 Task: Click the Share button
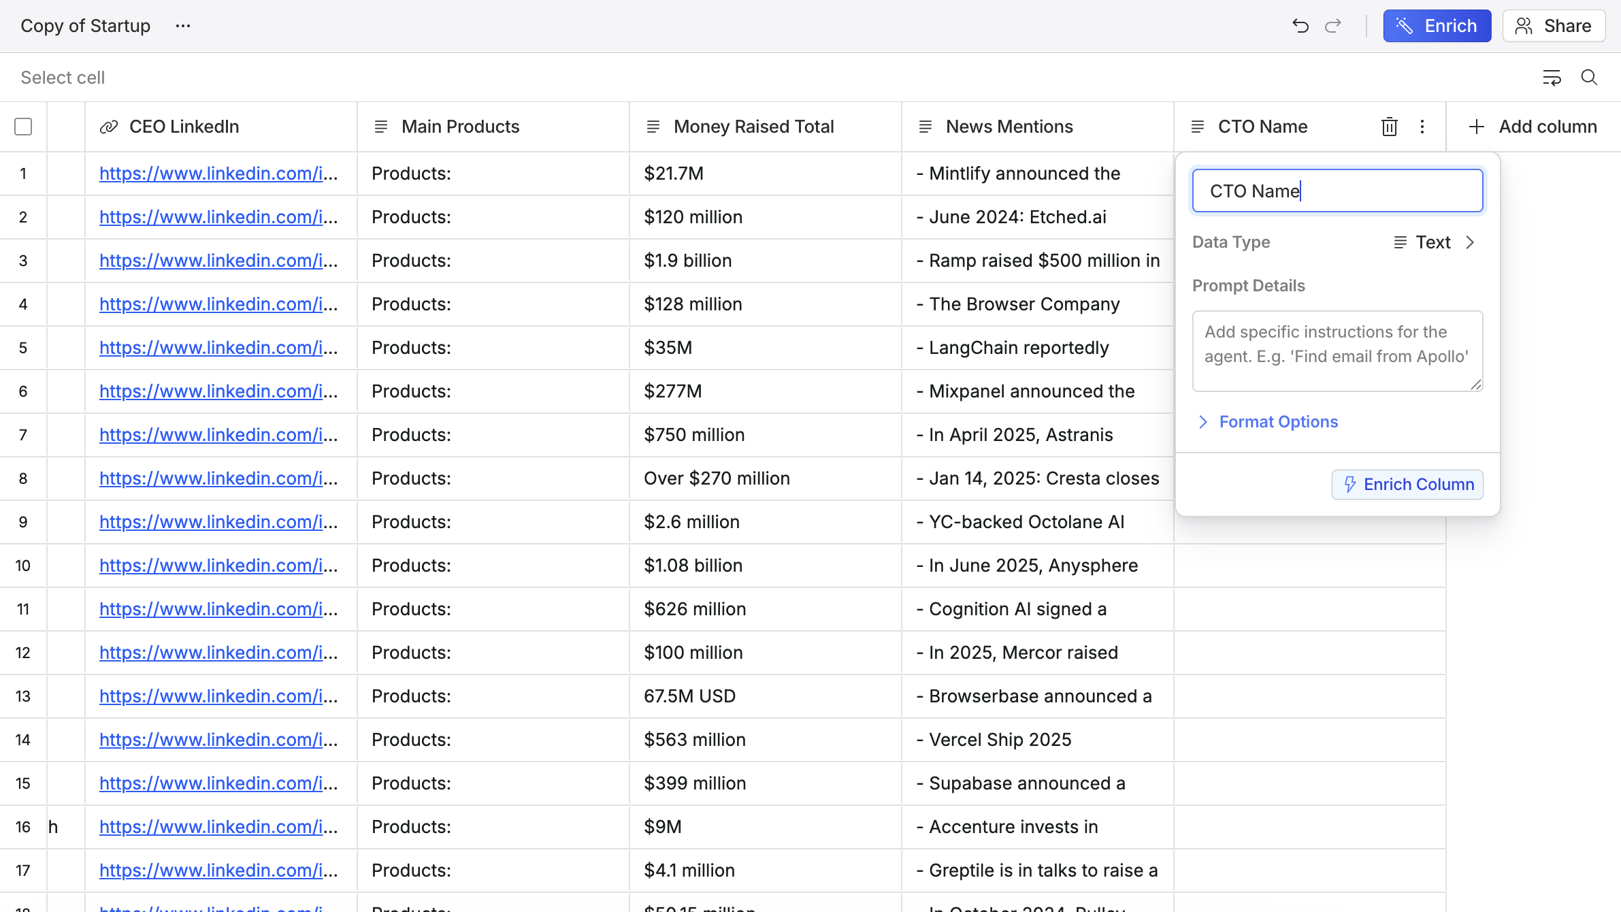(1554, 26)
